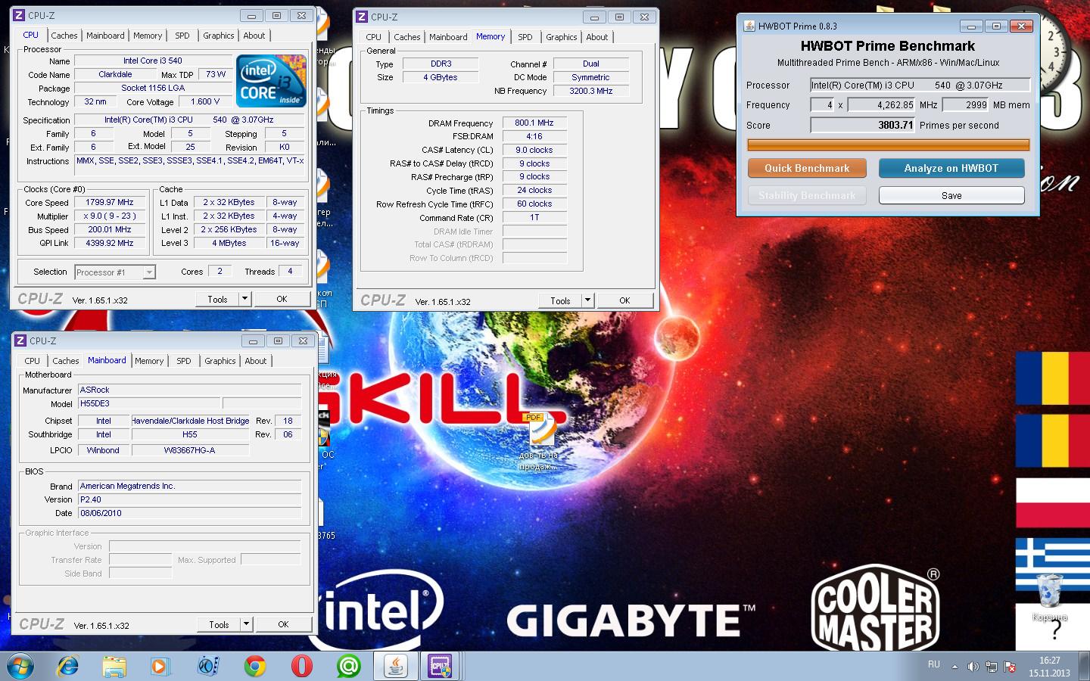Select the CPU tab in the Mainboard window
Image resolution: width=1090 pixels, height=681 pixels.
pos(33,361)
